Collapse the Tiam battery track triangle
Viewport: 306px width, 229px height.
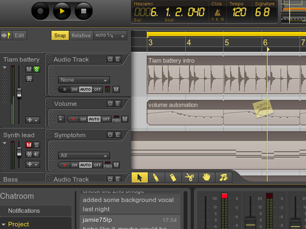pos(5,68)
